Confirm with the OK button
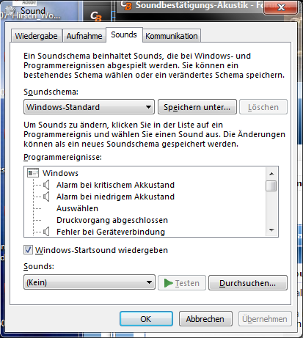Viewport: 303px width, 341px height. tap(146, 319)
